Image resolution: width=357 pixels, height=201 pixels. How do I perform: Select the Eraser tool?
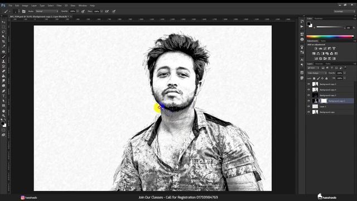click(x=3, y=71)
